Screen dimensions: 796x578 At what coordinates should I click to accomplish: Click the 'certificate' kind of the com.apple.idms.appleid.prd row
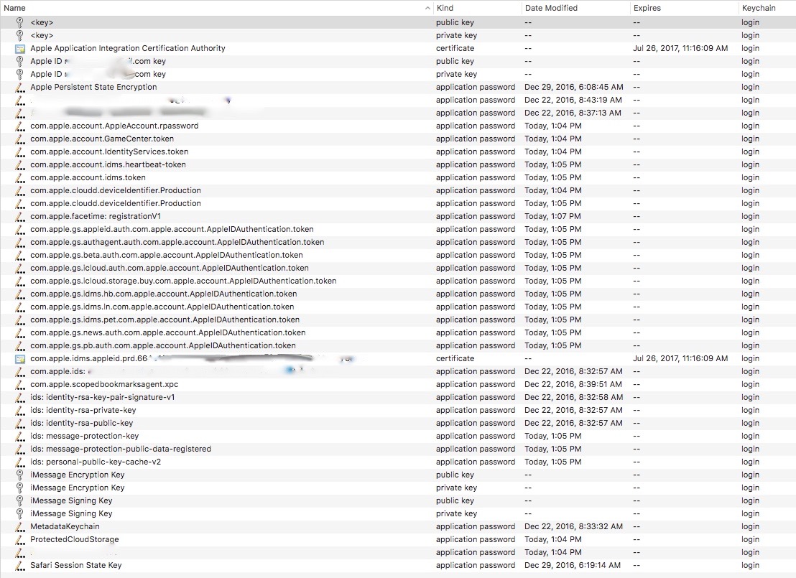(455, 359)
